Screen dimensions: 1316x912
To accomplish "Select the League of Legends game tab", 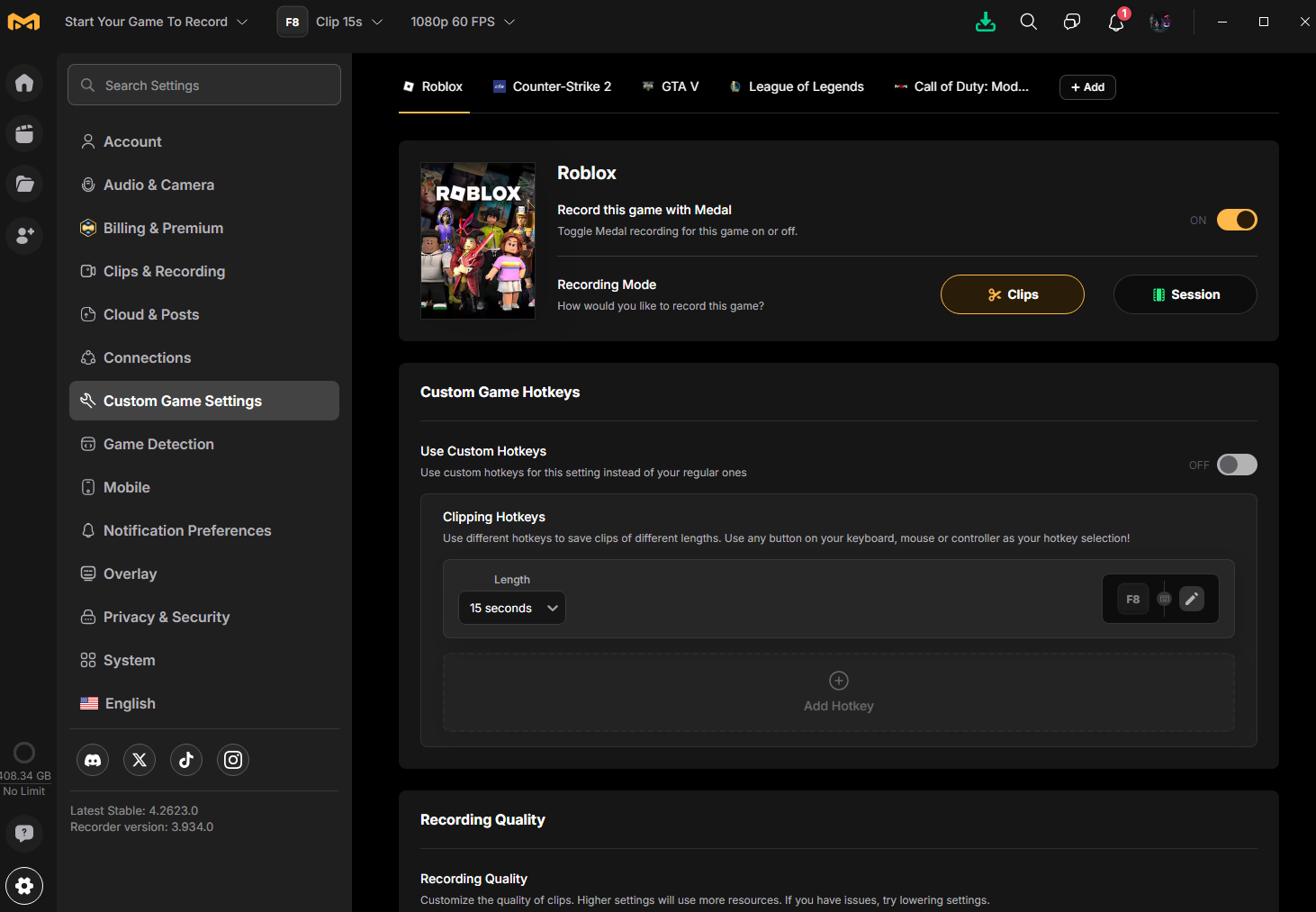I will [x=796, y=86].
